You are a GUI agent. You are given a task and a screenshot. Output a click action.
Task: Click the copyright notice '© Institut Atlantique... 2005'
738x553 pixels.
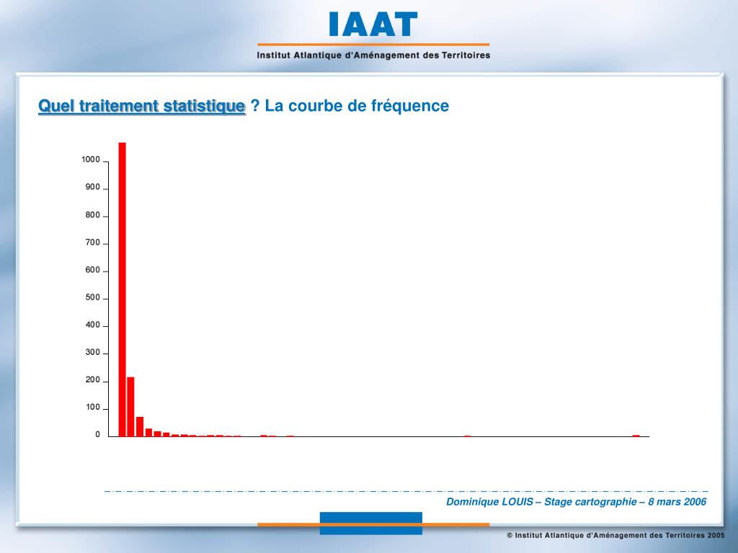click(x=615, y=536)
